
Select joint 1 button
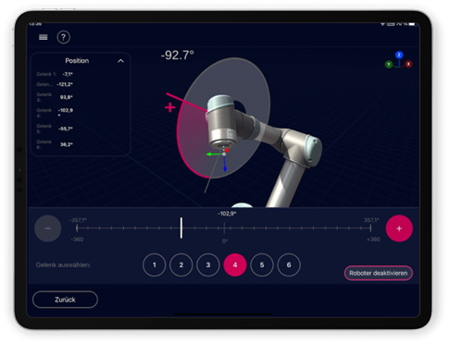coord(155,264)
